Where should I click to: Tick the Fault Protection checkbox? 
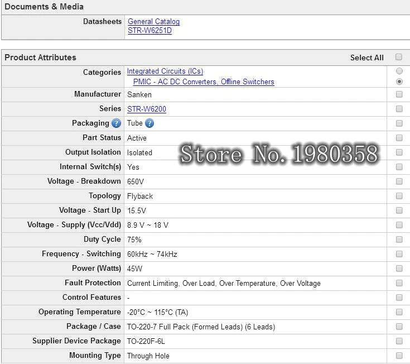tap(399, 283)
